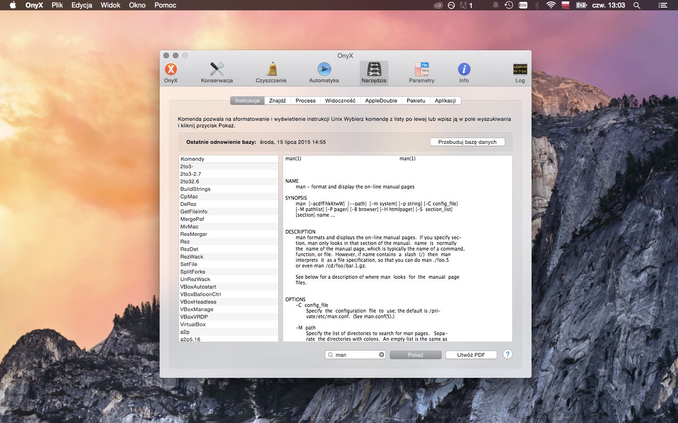This screenshot has width=678, height=423.
Task: Open Notification Center list icon
Action: tap(663, 5)
